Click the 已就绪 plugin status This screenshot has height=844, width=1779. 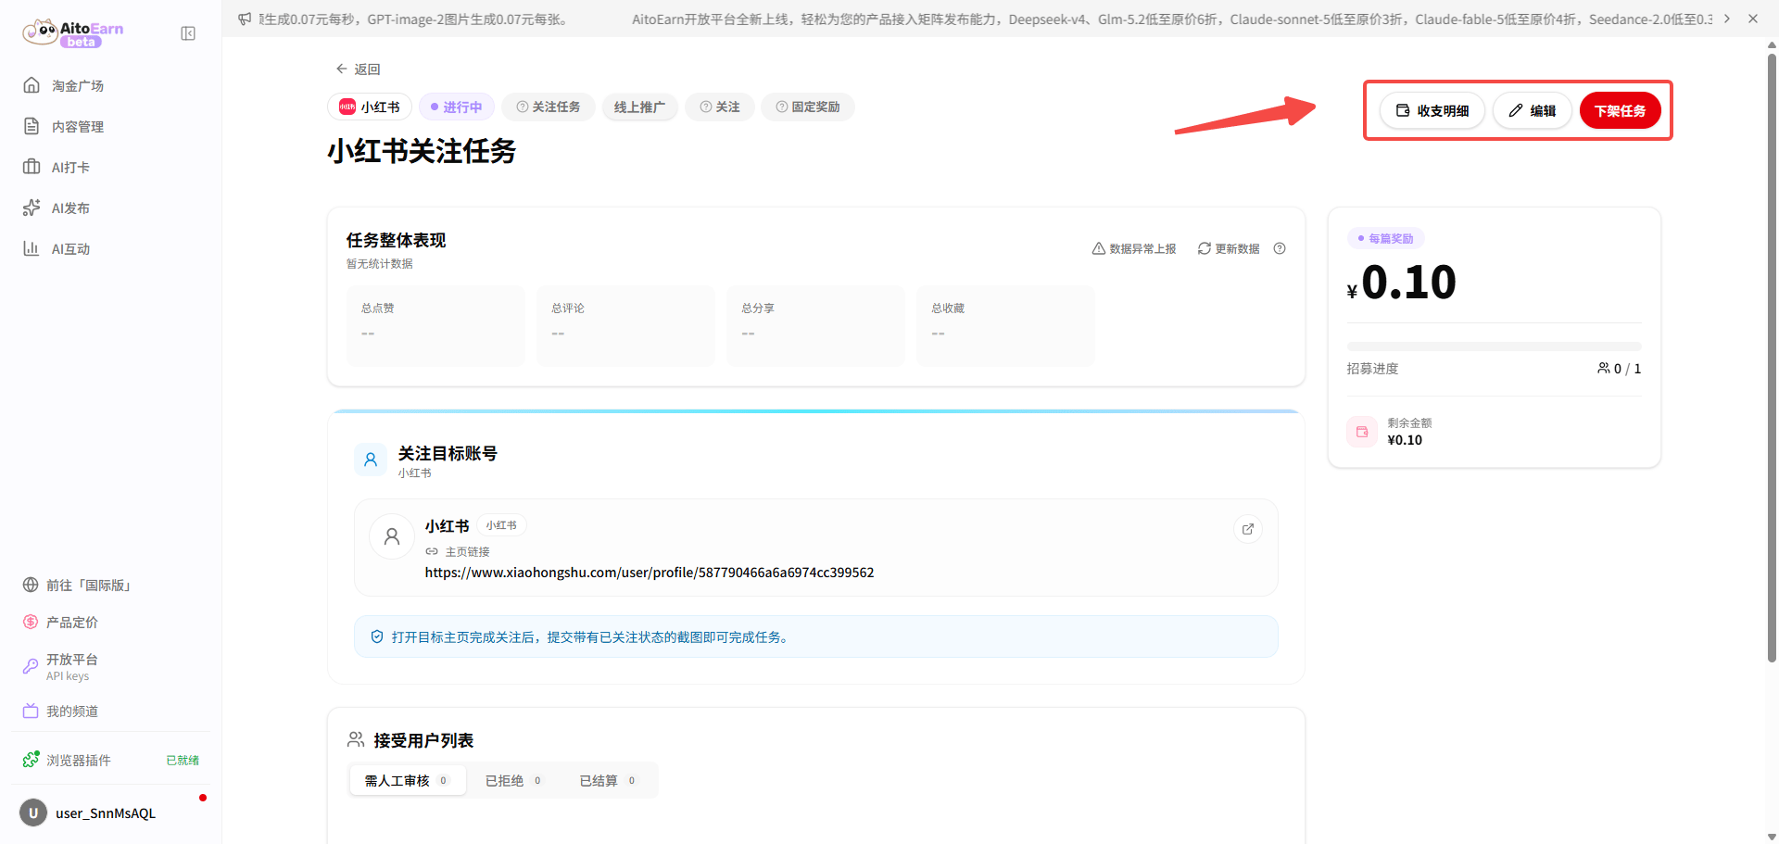(183, 761)
